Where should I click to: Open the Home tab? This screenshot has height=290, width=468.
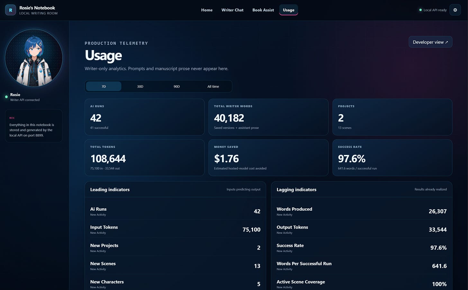207,10
